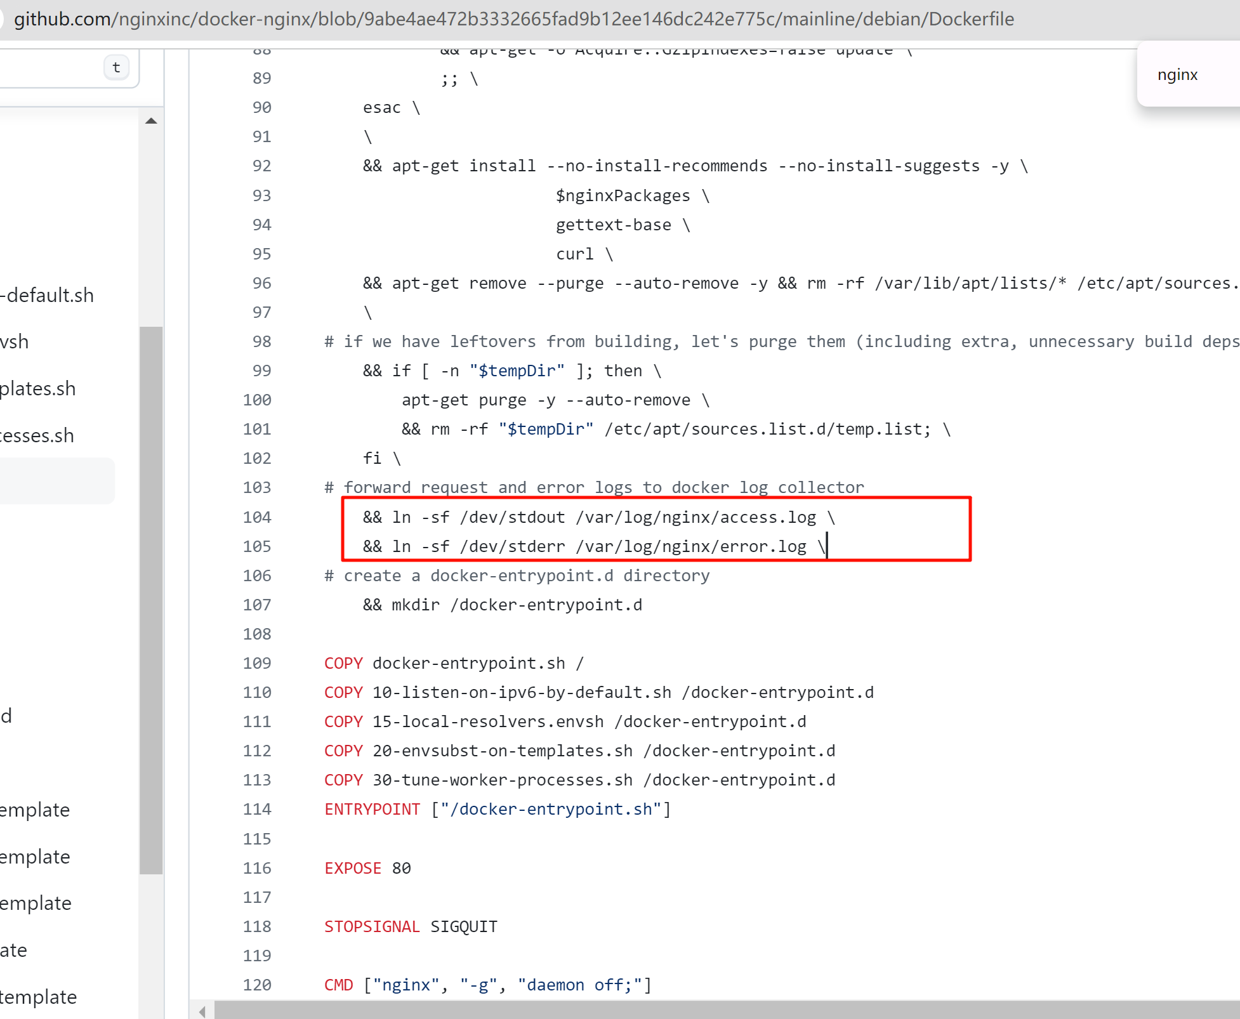Screen dimensions: 1240x1019
Task: Click the go-to-file search field
Action: click(x=51, y=67)
